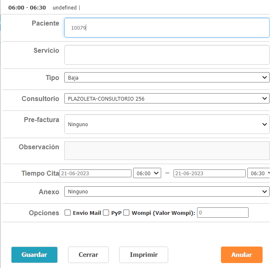Toggle the PyP checkbox

click(x=106, y=213)
